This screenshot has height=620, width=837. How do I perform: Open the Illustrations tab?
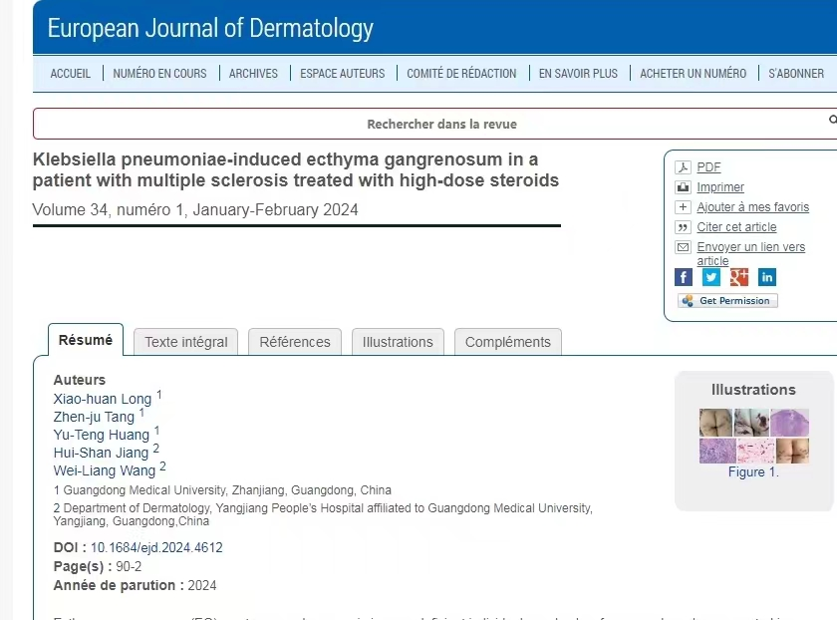click(398, 342)
